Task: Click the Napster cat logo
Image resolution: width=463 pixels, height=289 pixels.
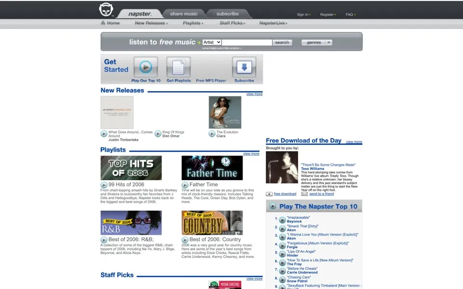Action: click(106, 10)
